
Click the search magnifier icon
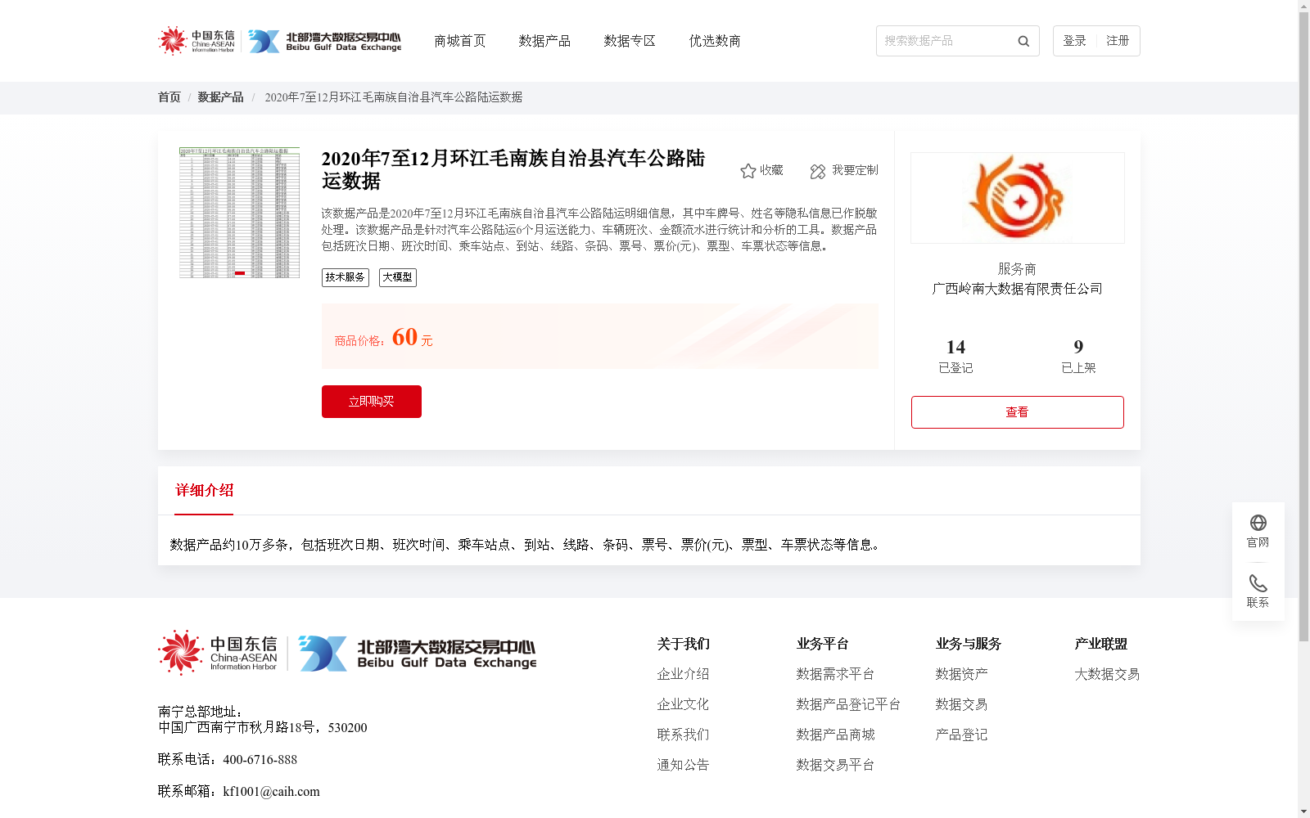(x=1023, y=41)
